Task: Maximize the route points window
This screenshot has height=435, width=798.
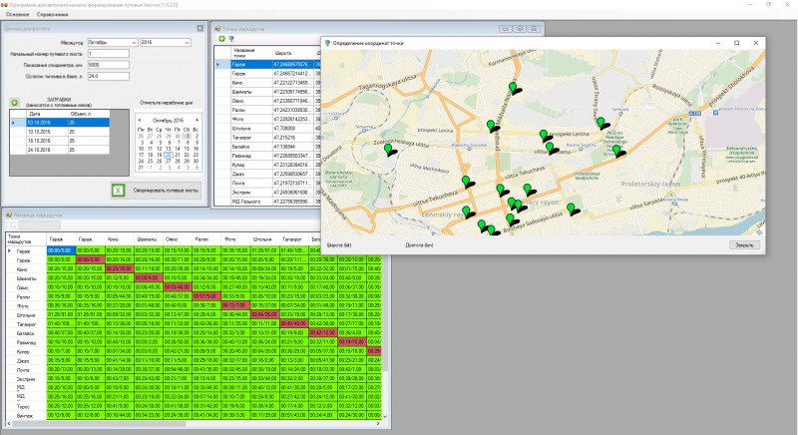Action: [x=520, y=29]
